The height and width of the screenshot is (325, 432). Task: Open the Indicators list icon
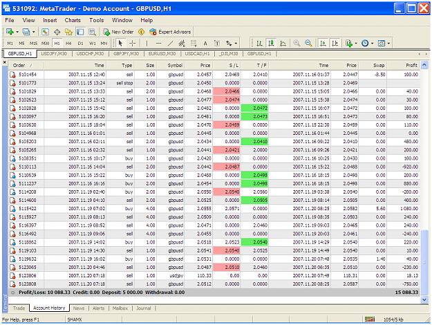click(x=349, y=44)
